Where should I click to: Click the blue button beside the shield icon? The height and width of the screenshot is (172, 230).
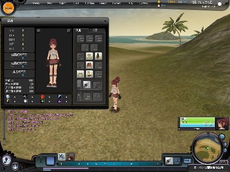(x=187, y=161)
